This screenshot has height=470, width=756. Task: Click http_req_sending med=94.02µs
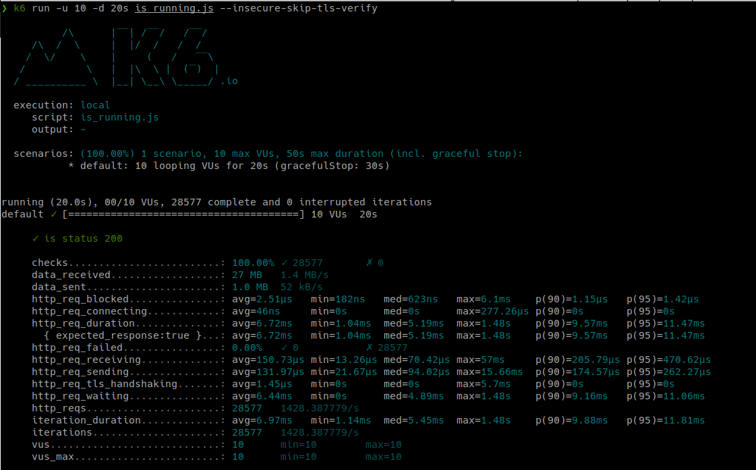[417, 372]
